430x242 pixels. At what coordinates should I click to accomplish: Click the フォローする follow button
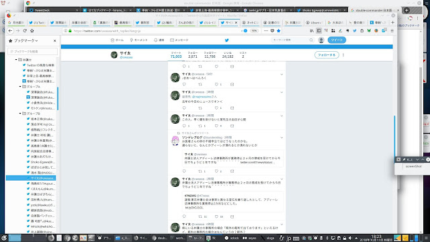click(327, 55)
